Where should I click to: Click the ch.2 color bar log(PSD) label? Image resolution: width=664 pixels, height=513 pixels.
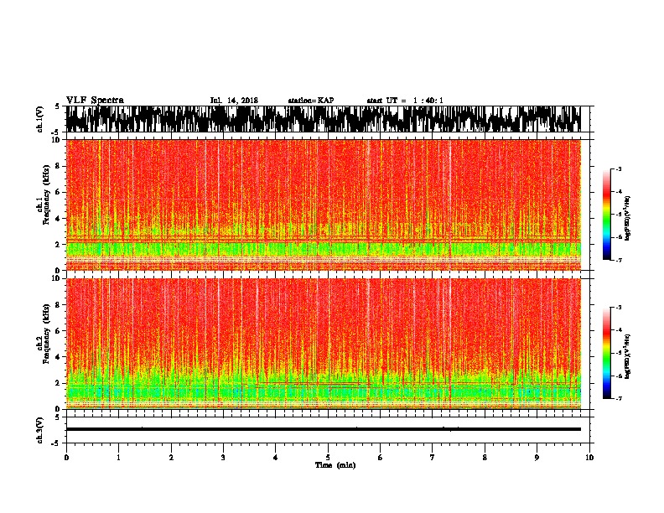click(627, 356)
